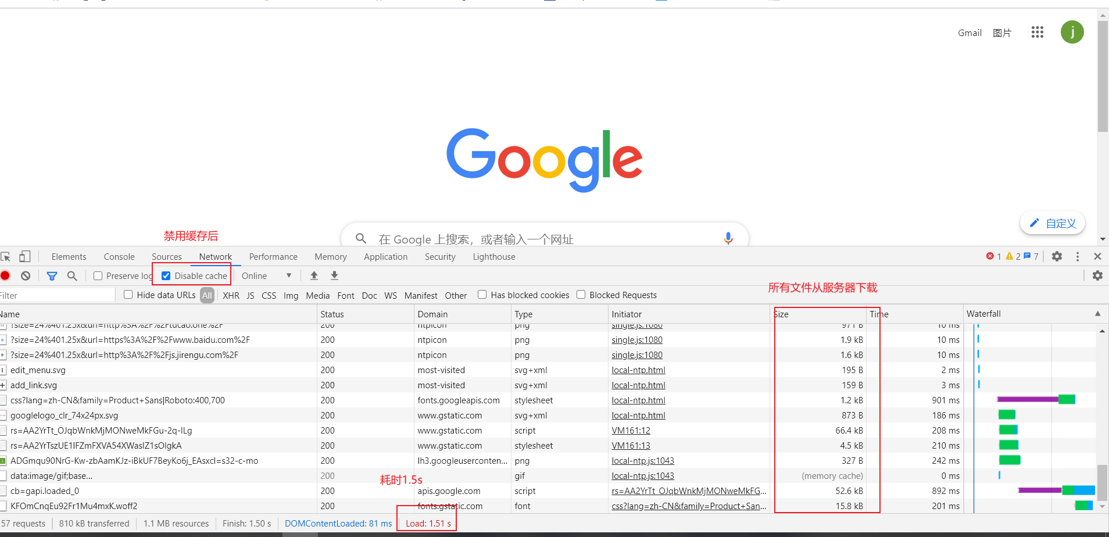This screenshot has height=537, width=1109.
Task: Switch to the Console tab
Action: (x=119, y=257)
